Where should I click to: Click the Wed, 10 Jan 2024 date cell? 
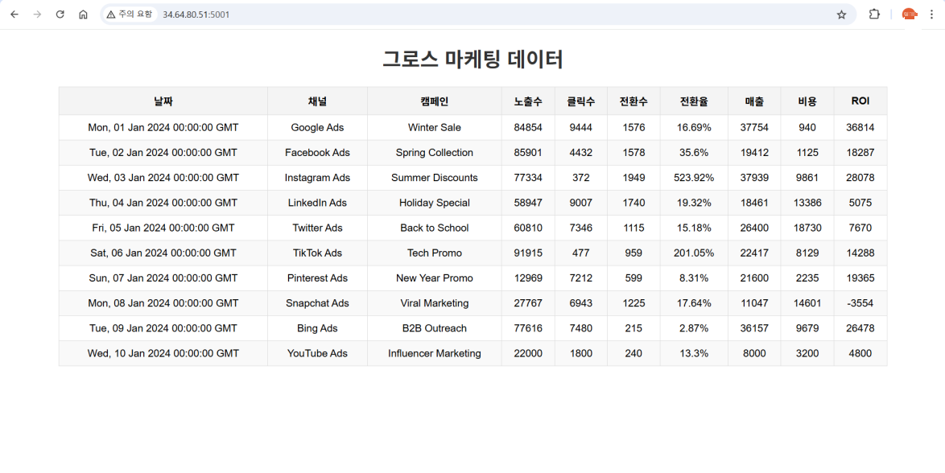[x=163, y=354]
